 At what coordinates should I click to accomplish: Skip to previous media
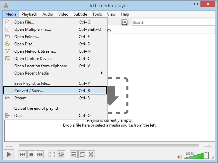point(23,154)
